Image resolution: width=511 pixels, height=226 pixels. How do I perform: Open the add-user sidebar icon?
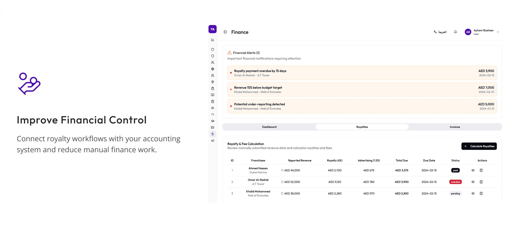213,108
